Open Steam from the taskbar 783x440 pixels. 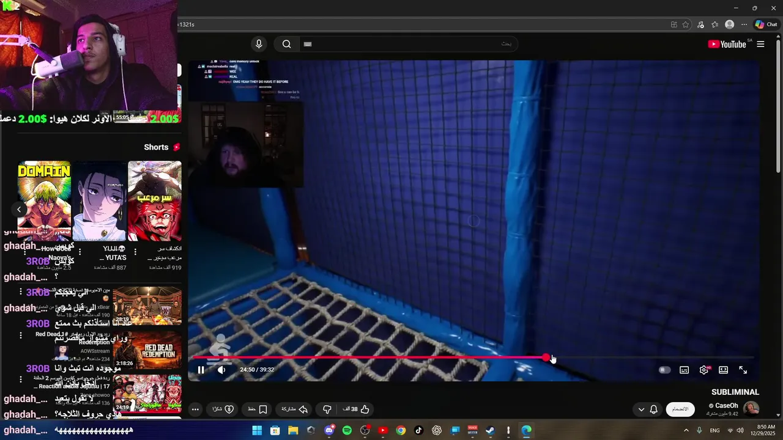490,430
